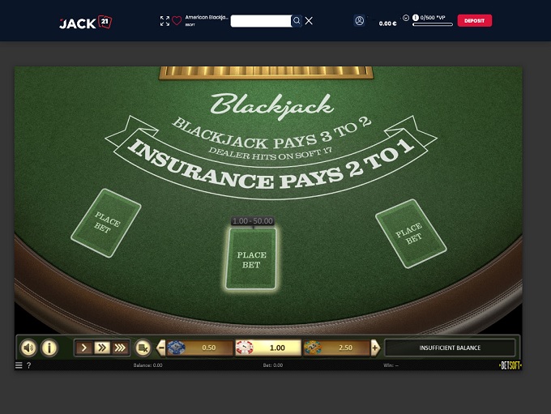
Task: Place bet on left betting spot
Action: point(106,223)
